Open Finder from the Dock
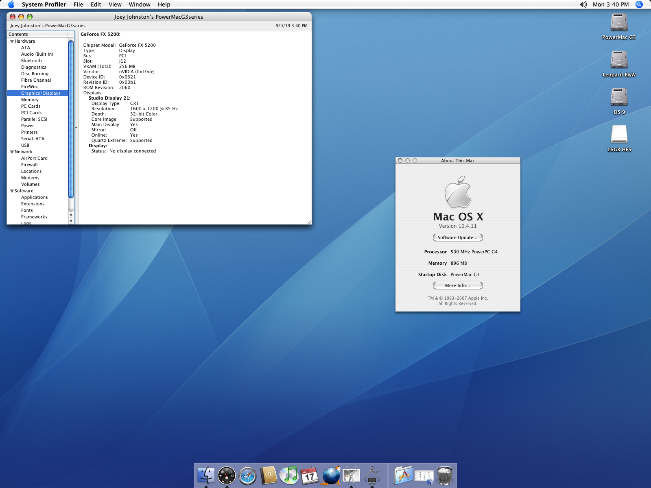Screen dimensions: 651x488 tap(206, 475)
